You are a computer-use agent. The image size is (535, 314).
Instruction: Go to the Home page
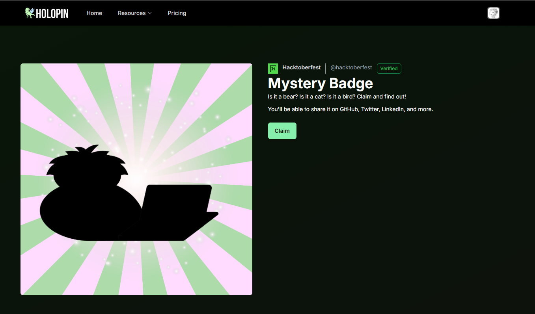click(94, 13)
